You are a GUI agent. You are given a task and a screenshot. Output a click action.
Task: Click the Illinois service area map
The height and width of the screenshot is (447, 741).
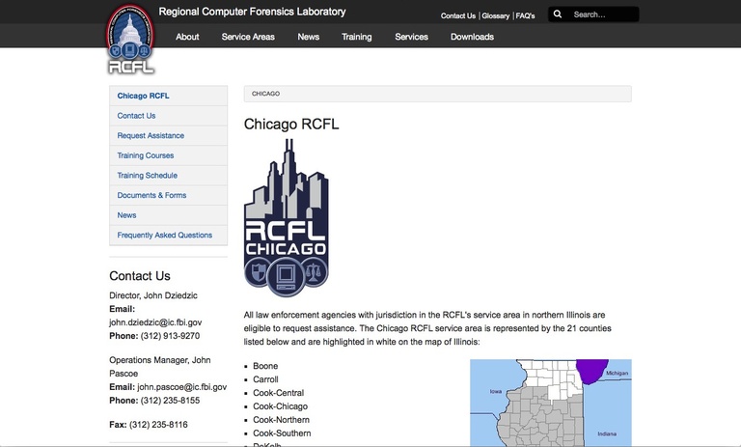click(551, 403)
